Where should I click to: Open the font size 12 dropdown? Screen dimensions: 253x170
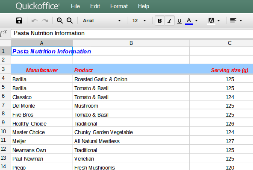coord(139,21)
